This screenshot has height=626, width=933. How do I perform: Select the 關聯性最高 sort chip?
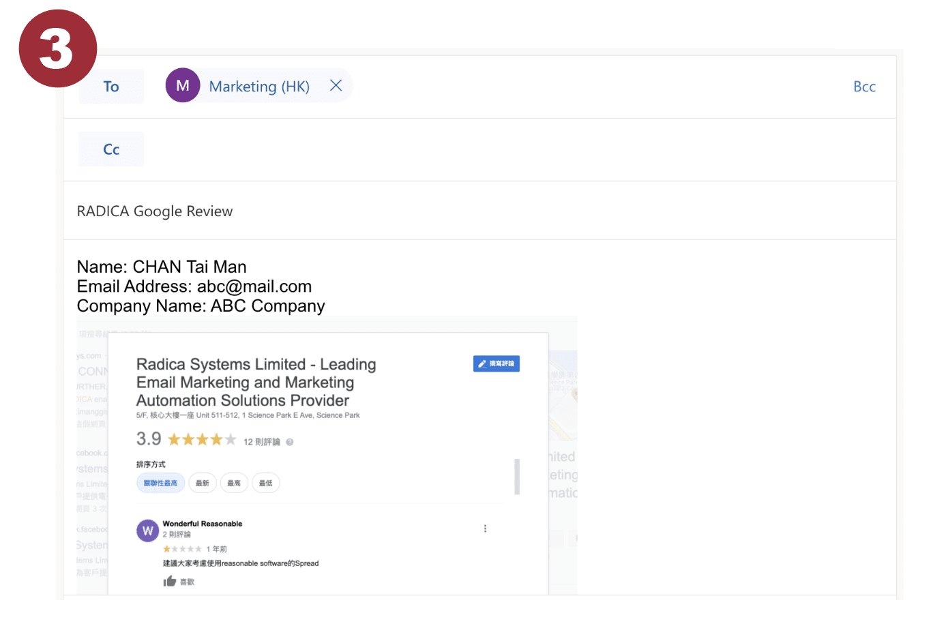tap(161, 483)
